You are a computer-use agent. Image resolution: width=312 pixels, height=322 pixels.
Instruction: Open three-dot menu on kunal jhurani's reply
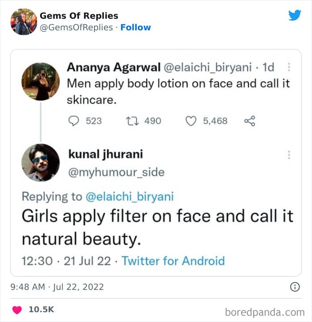click(x=289, y=155)
